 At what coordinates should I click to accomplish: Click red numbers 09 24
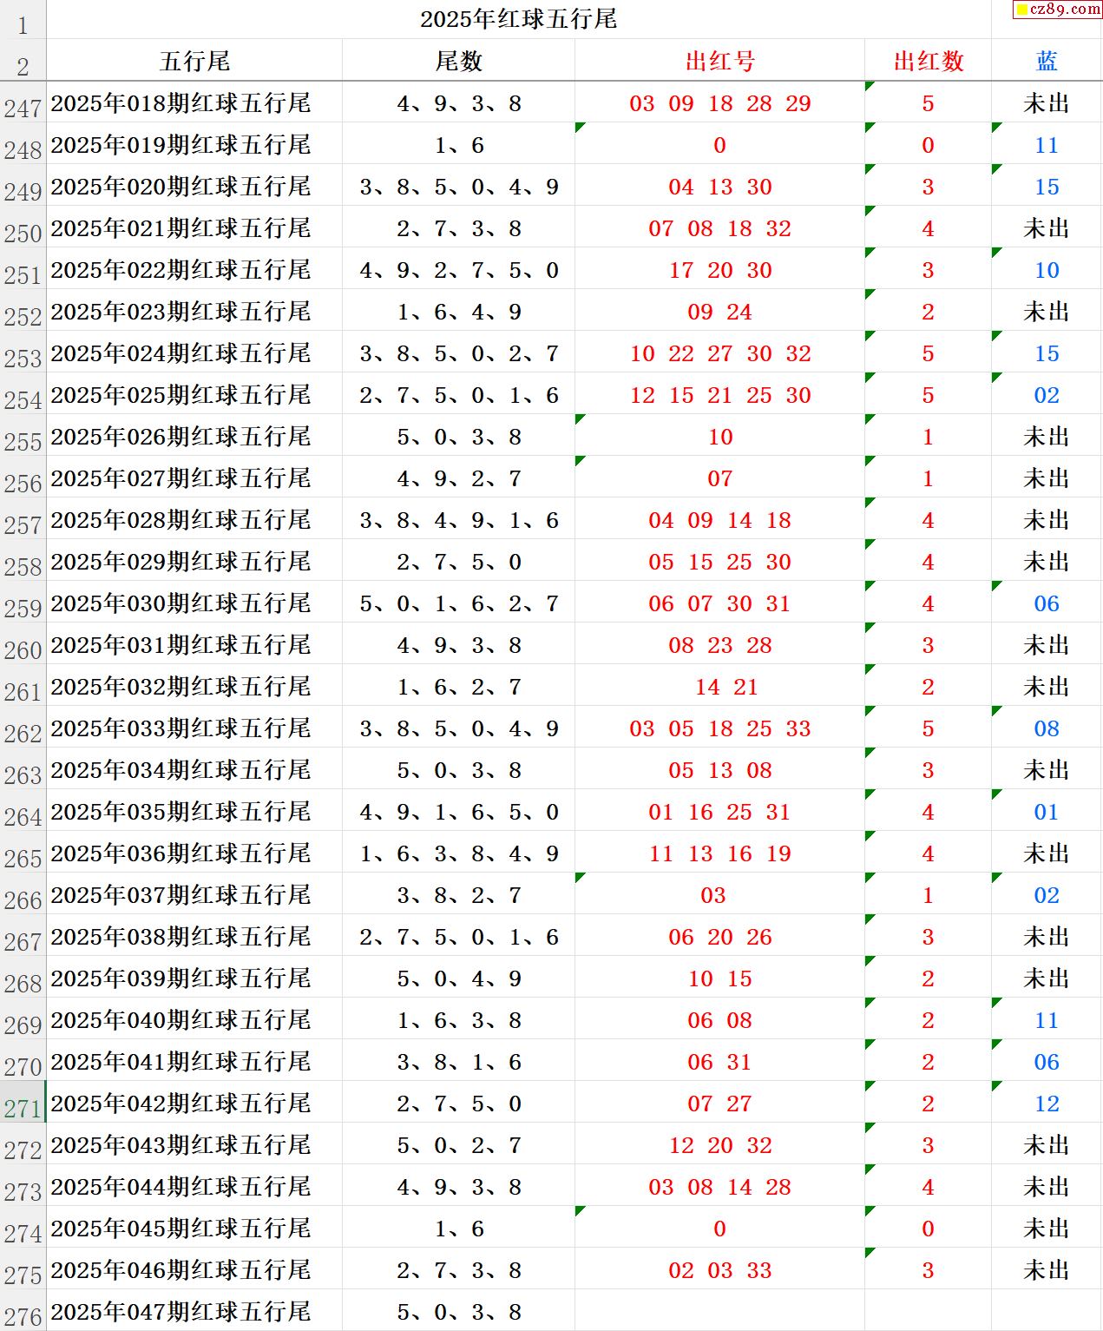pos(719,312)
